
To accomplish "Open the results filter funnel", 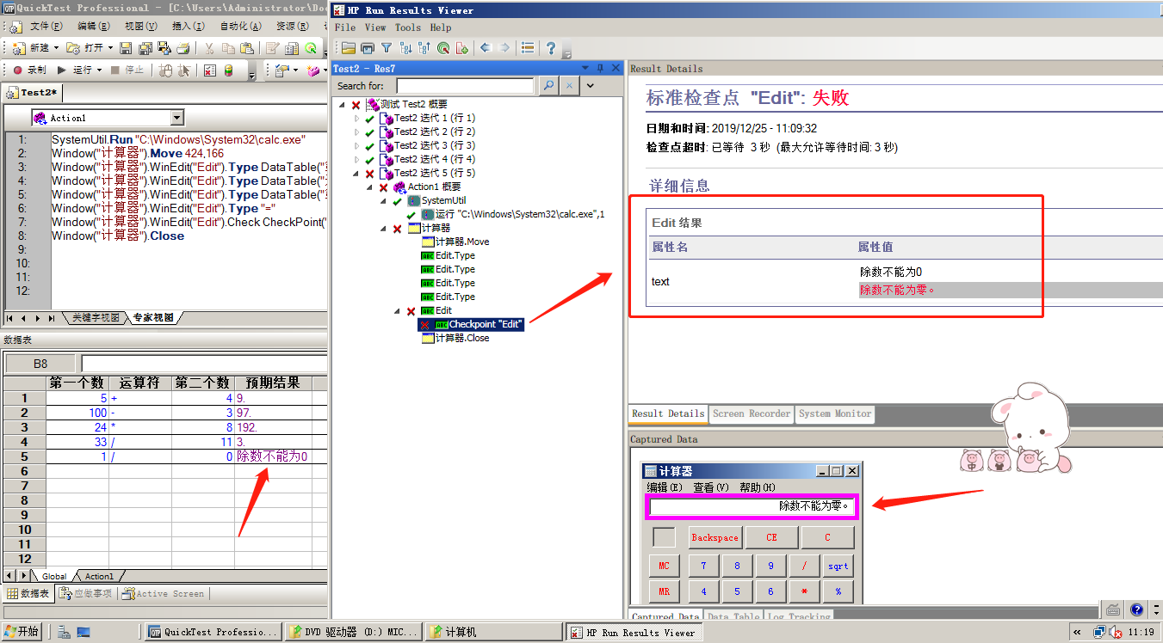I will (387, 48).
